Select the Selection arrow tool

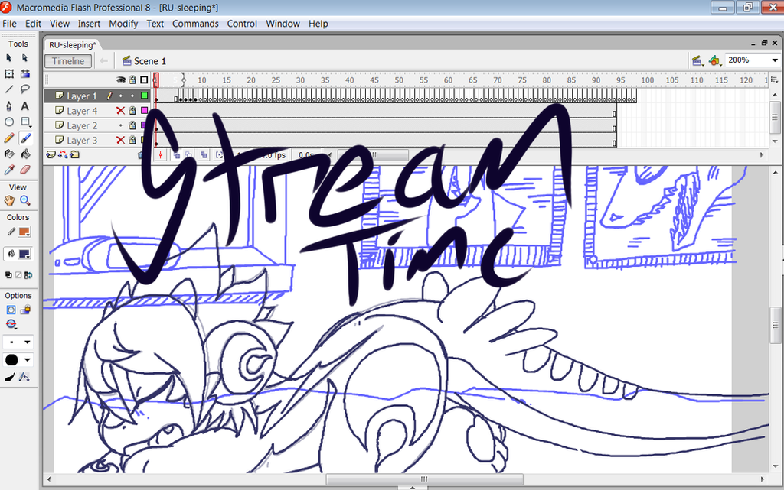point(9,58)
